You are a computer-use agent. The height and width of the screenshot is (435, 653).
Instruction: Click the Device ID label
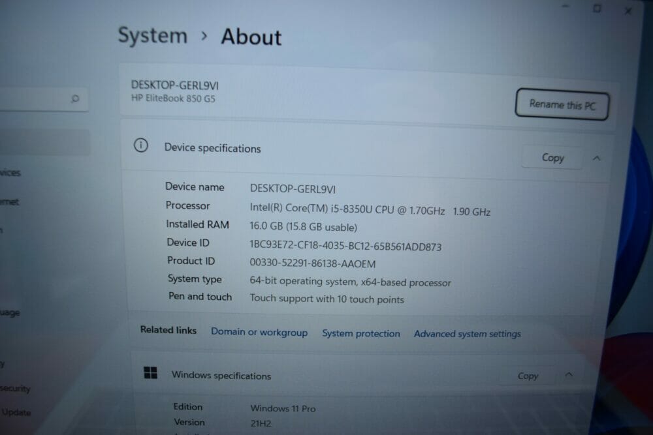(188, 243)
